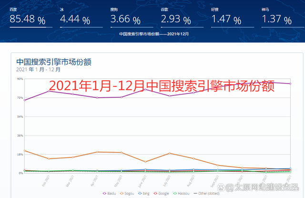Select the Baidu data point for Apr 2021
The width and height of the screenshot is (305, 198).
pyautogui.click(x=97, y=98)
